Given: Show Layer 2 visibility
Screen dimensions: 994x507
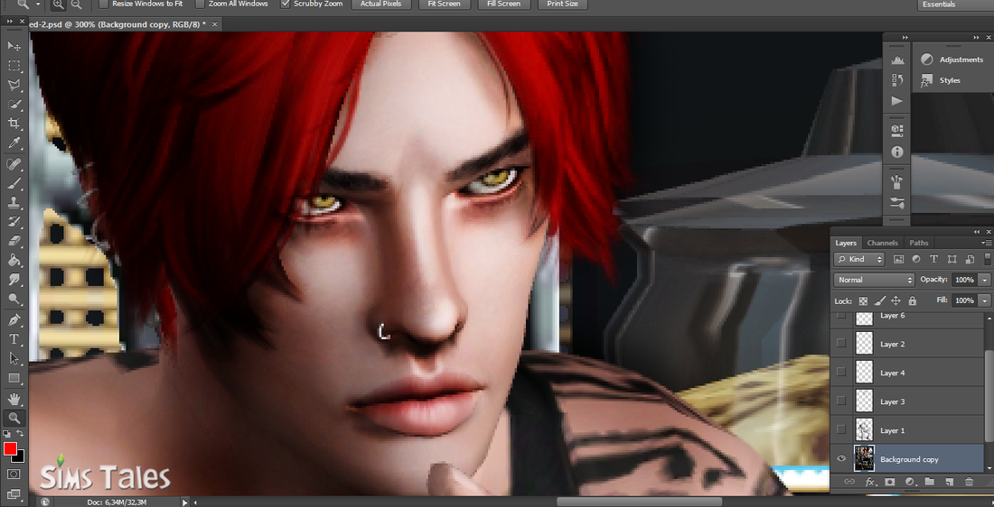Looking at the screenshot, I should (x=841, y=343).
